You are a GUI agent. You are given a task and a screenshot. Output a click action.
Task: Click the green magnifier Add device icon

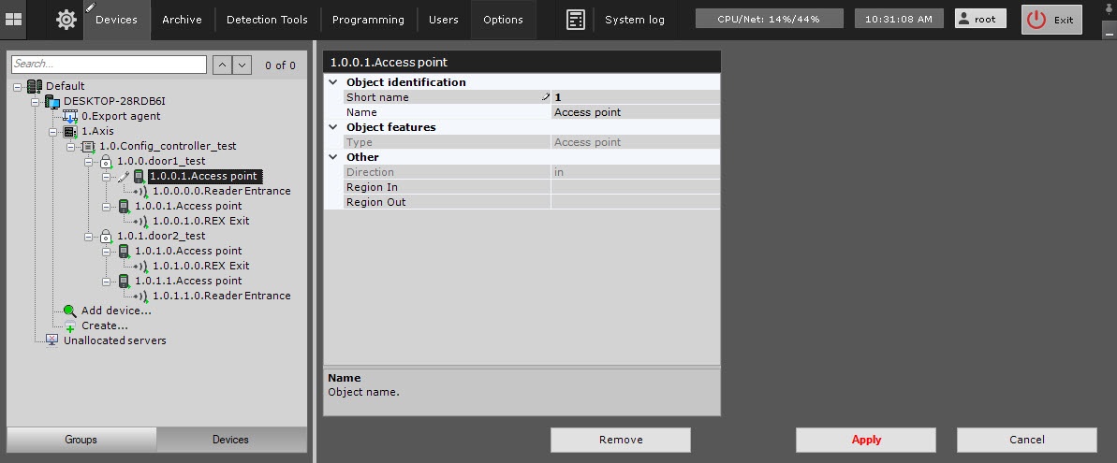70,311
